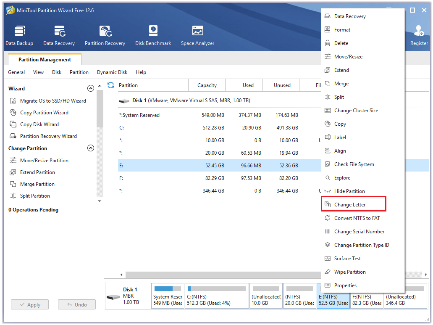Select Convert NTFS to FAT option

363,218
